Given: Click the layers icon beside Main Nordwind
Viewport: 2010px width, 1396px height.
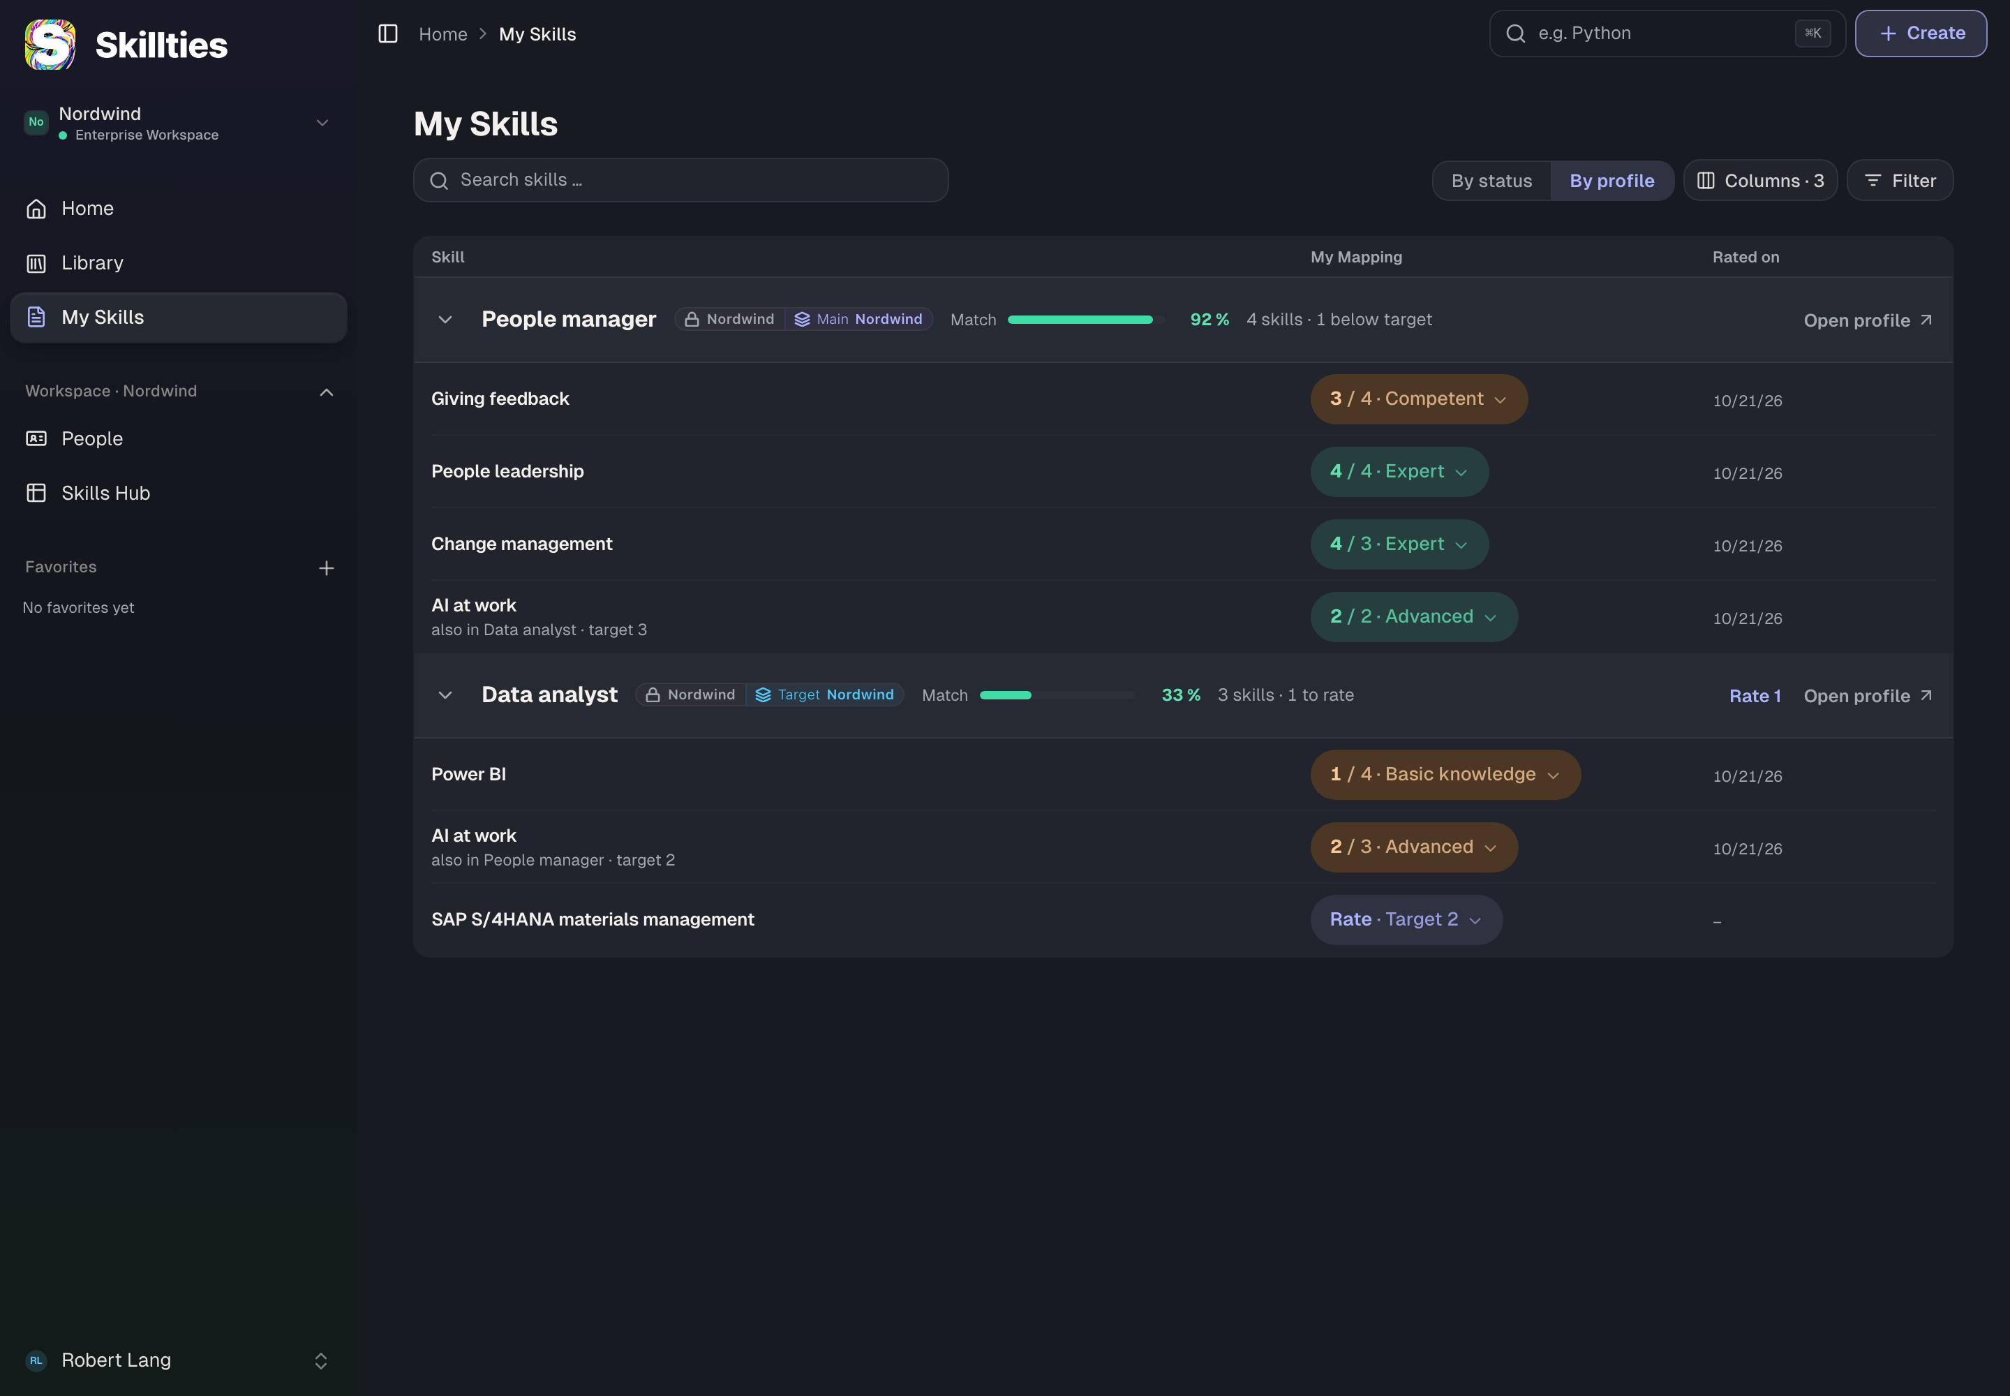Looking at the screenshot, I should click(802, 319).
